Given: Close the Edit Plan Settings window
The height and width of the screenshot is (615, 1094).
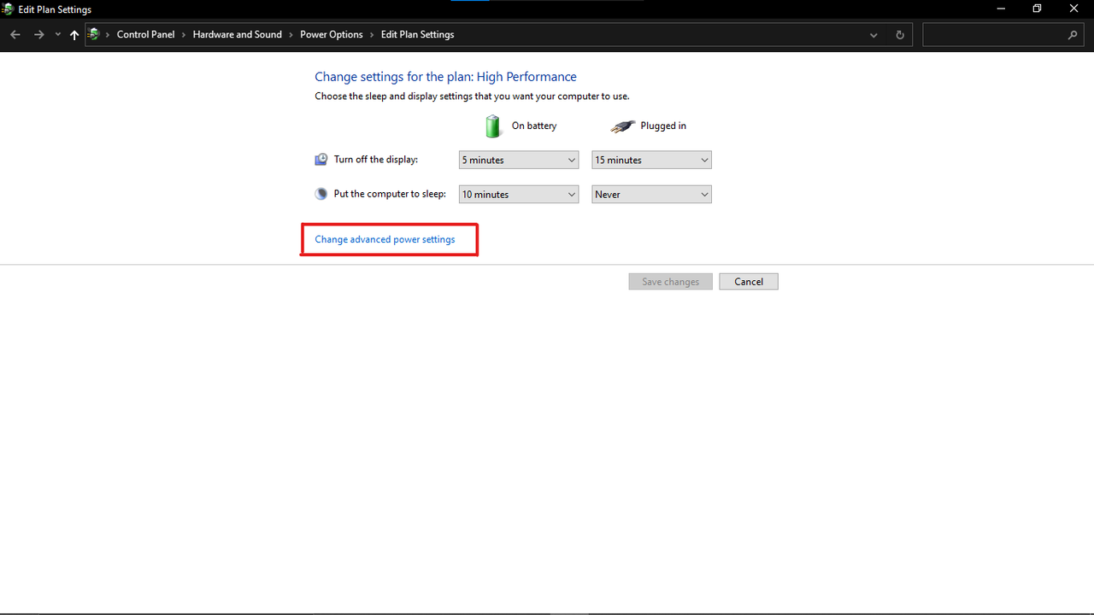Looking at the screenshot, I should pyautogui.click(x=1074, y=9).
